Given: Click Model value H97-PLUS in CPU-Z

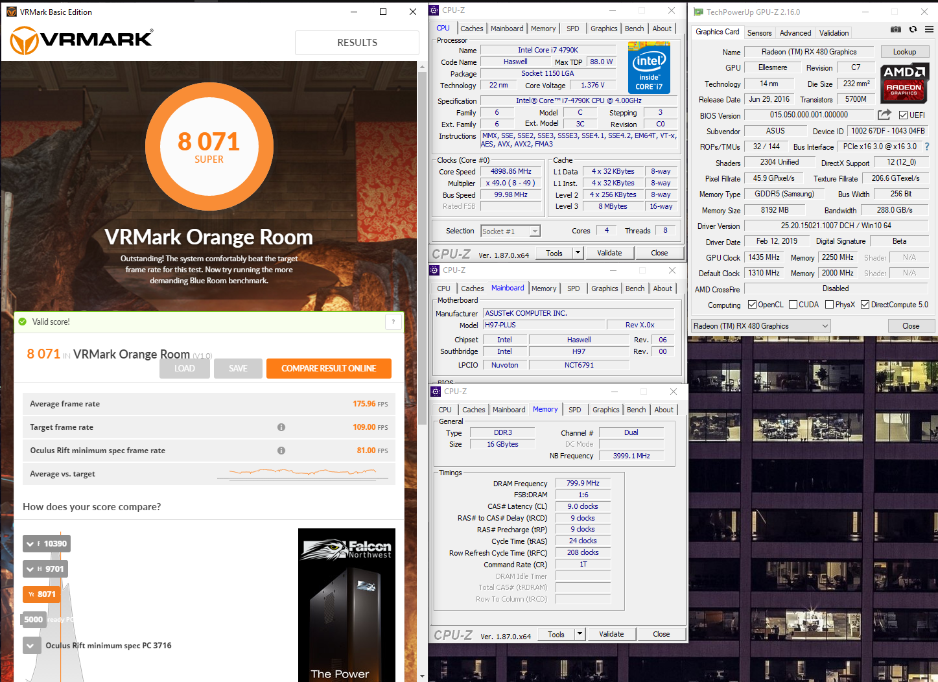Looking at the screenshot, I should [x=544, y=325].
